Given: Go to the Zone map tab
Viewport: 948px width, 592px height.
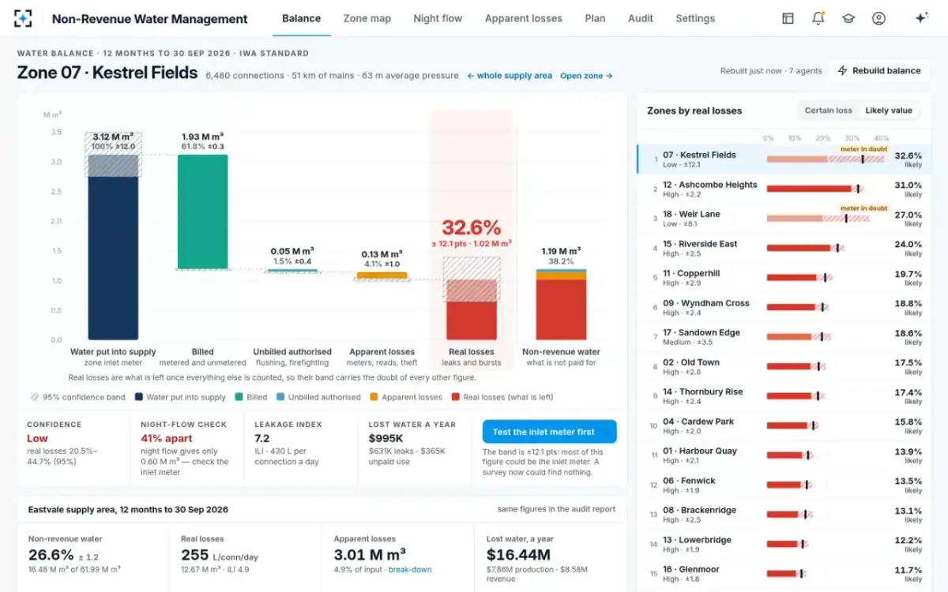Looking at the screenshot, I should pos(367,18).
